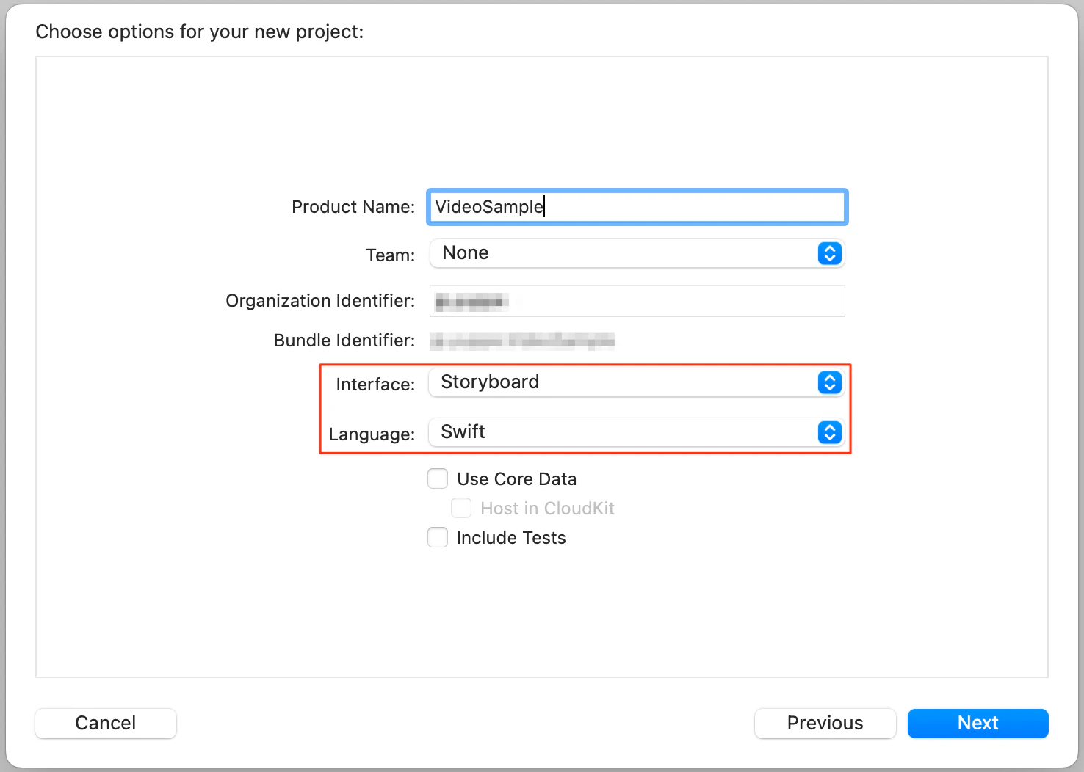Go back with the Previous button
The image size is (1084, 772).
click(x=825, y=723)
